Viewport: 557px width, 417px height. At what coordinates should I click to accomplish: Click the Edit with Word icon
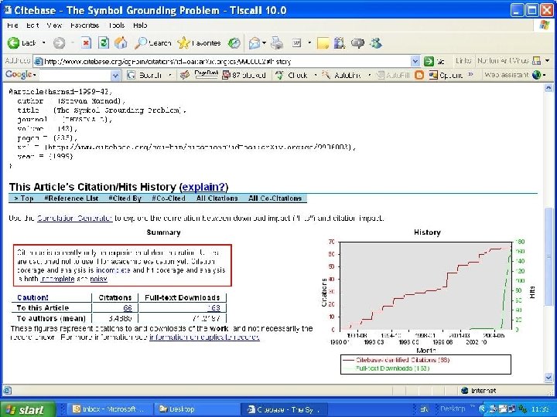tap(297, 43)
